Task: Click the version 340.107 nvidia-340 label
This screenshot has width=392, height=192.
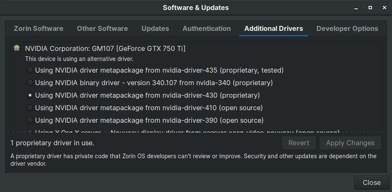Action: [154, 83]
